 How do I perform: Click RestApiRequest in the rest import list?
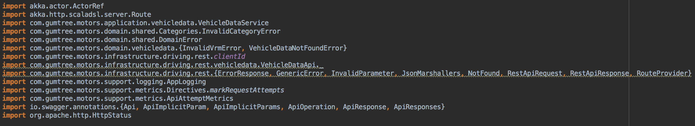click(x=535, y=73)
